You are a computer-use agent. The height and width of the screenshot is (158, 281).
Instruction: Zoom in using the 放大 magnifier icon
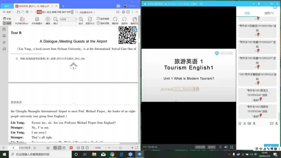pyautogui.click(x=81, y=21)
